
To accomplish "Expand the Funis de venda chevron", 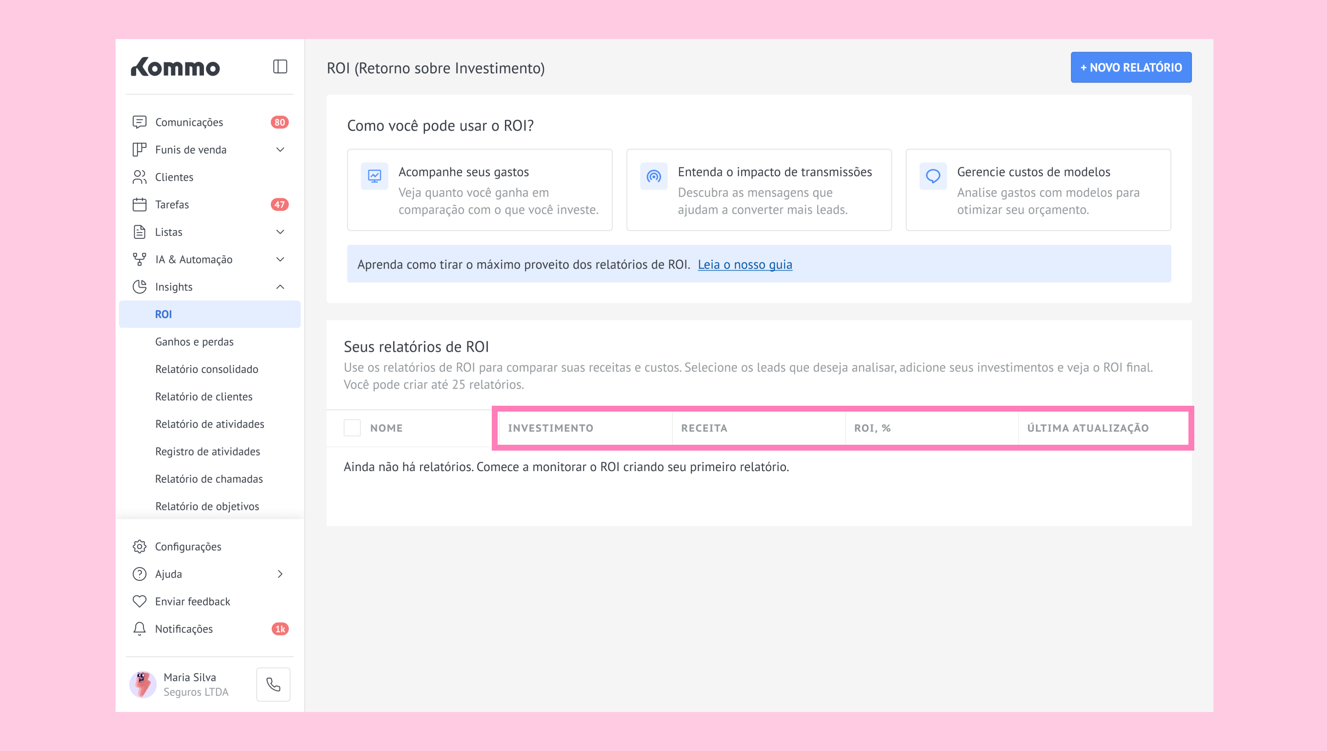I will (280, 150).
